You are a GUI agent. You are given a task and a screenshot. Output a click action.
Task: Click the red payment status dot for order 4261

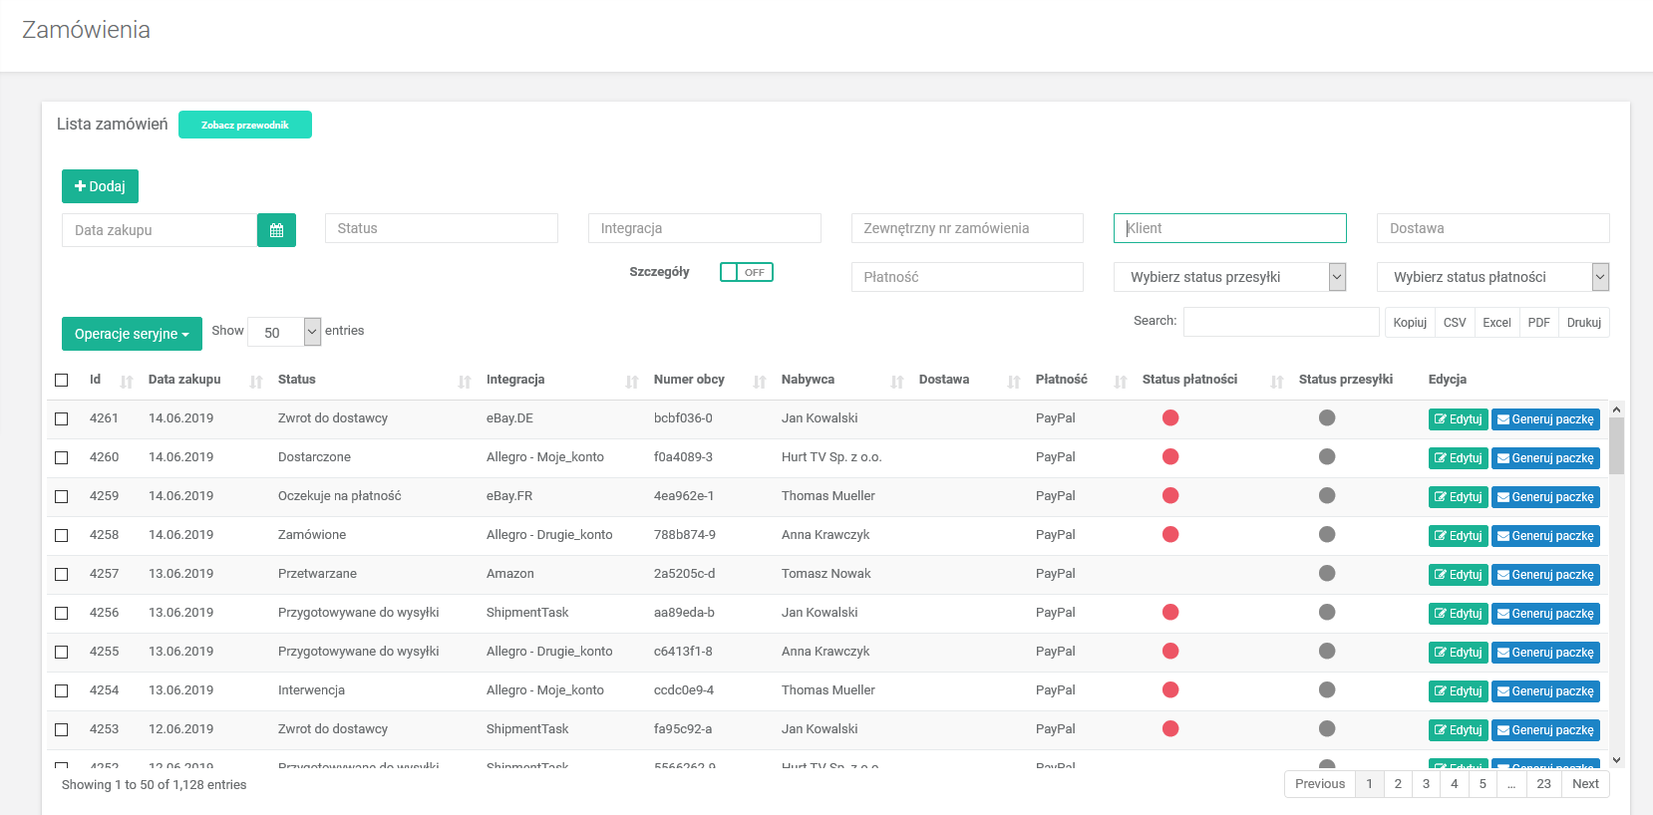(1170, 418)
